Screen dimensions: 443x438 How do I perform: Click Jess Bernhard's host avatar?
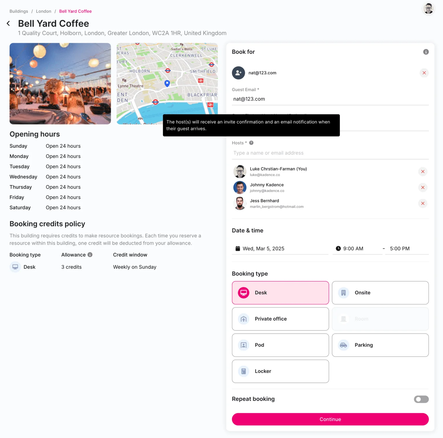click(240, 203)
